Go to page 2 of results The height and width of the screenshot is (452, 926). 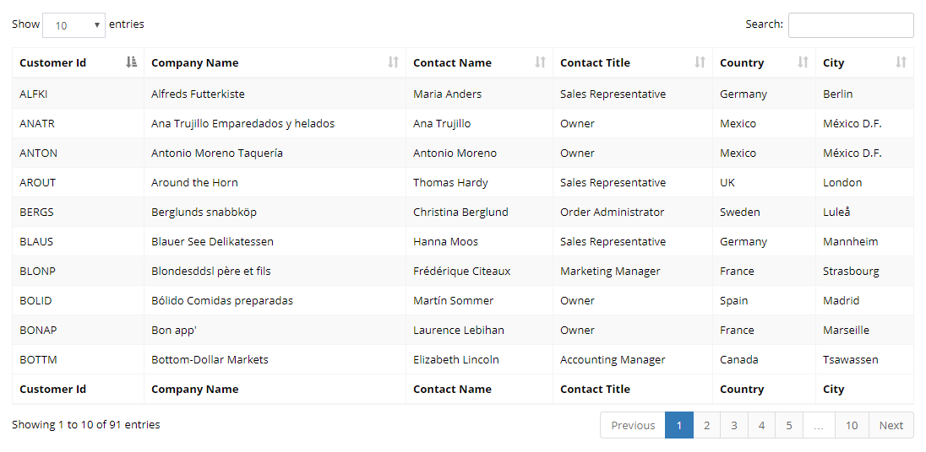coord(706,425)
